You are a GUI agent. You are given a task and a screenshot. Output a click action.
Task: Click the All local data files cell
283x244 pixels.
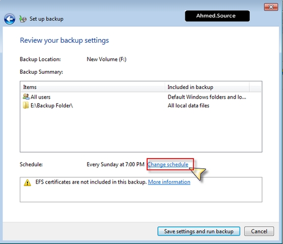[188, 105]
